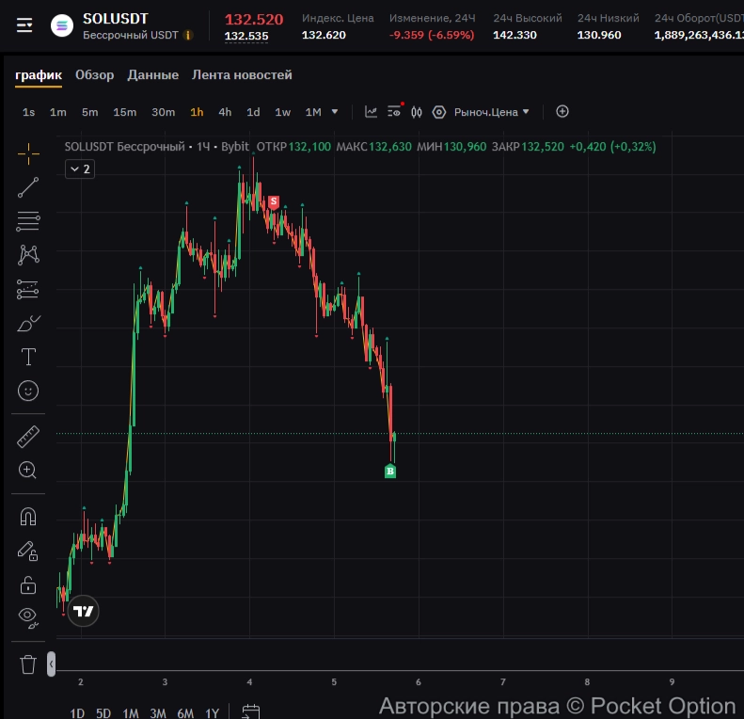Open the indicators settings hexagon icon
This screenshot has width=744, height=719.
click(438, 112)
